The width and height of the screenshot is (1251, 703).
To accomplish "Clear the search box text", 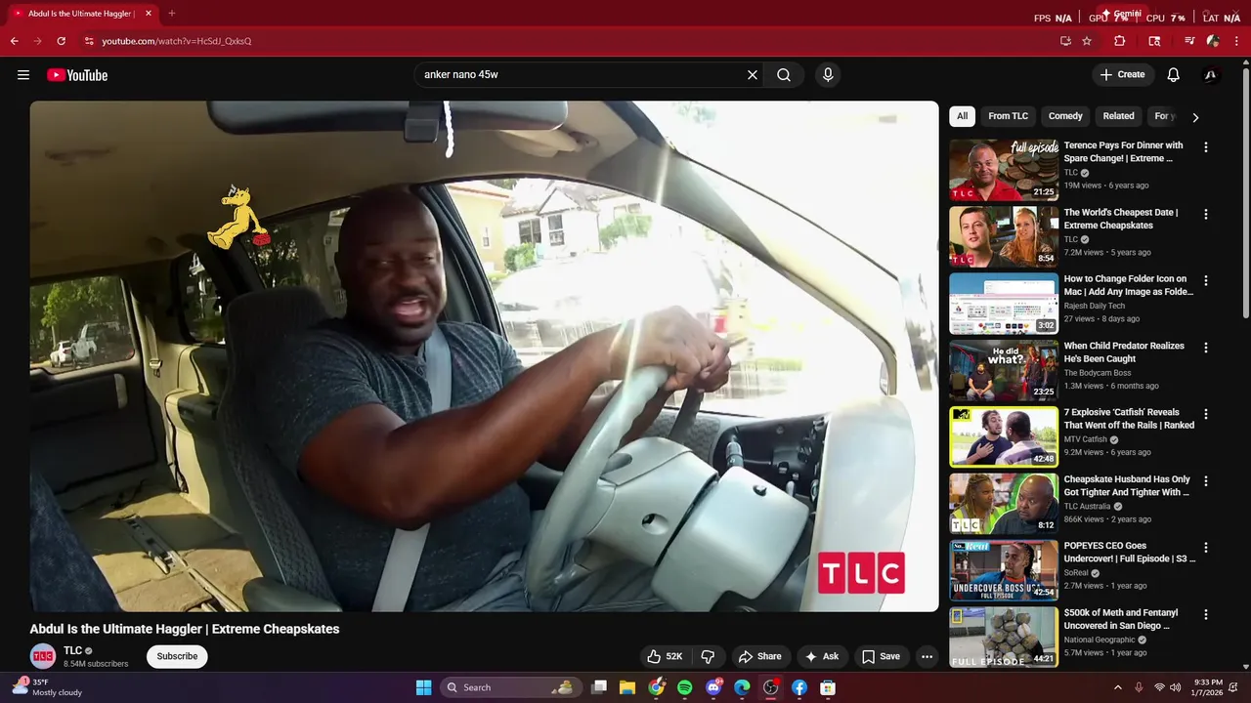I will [753, 75].
